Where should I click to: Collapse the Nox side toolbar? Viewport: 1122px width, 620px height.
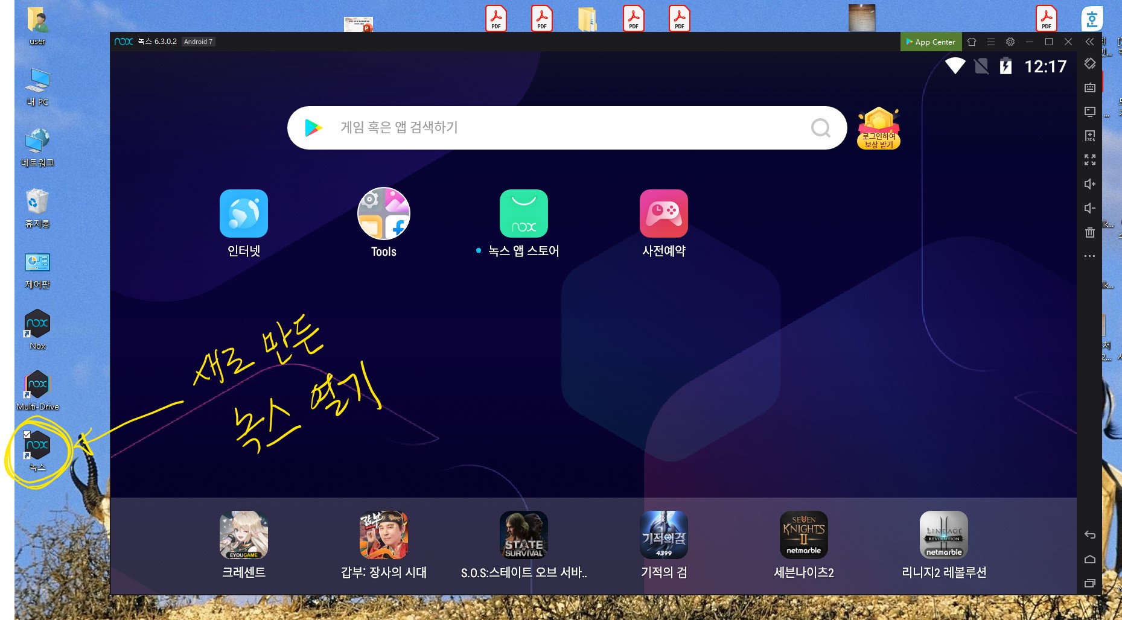pyautogui.click(x=1089, y=42)
